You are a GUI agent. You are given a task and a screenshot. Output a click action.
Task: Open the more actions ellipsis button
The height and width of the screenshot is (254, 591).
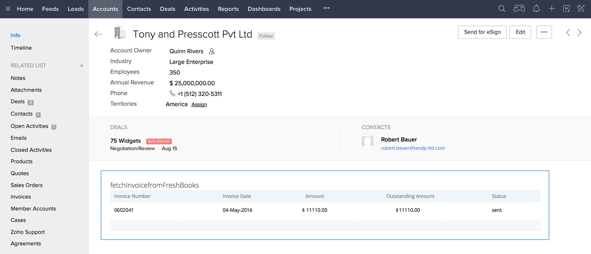click(544, 32)
